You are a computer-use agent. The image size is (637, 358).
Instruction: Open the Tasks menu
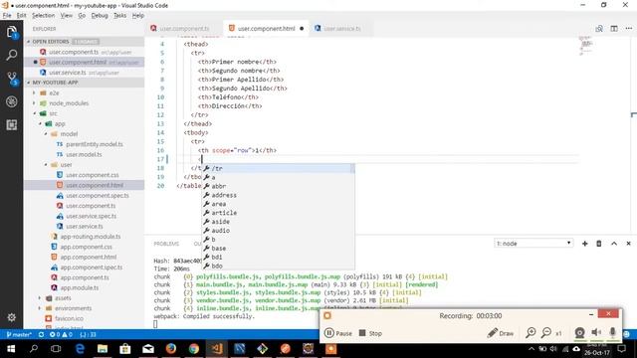(x=119, y=16)
